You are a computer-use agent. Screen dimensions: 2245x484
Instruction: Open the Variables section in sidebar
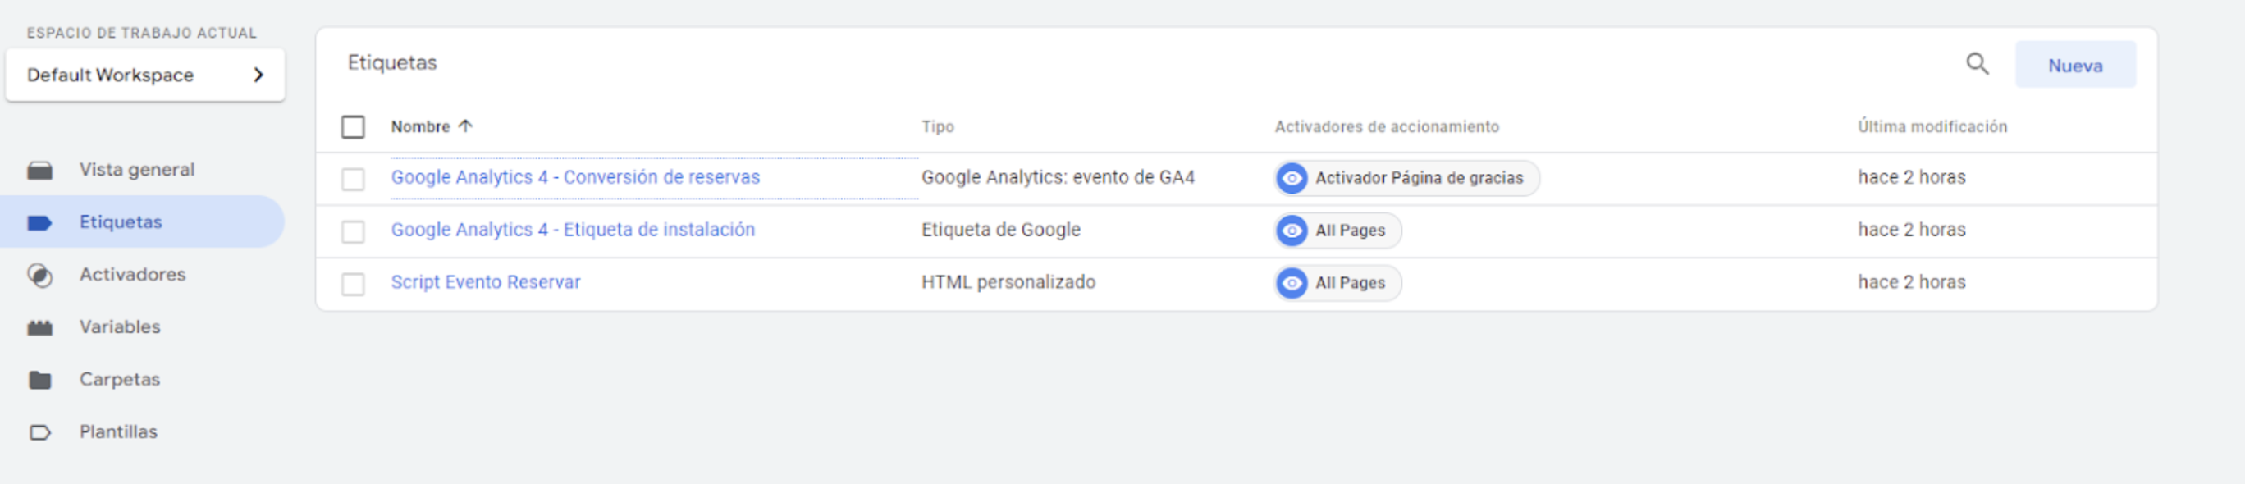tap(120, 327)
